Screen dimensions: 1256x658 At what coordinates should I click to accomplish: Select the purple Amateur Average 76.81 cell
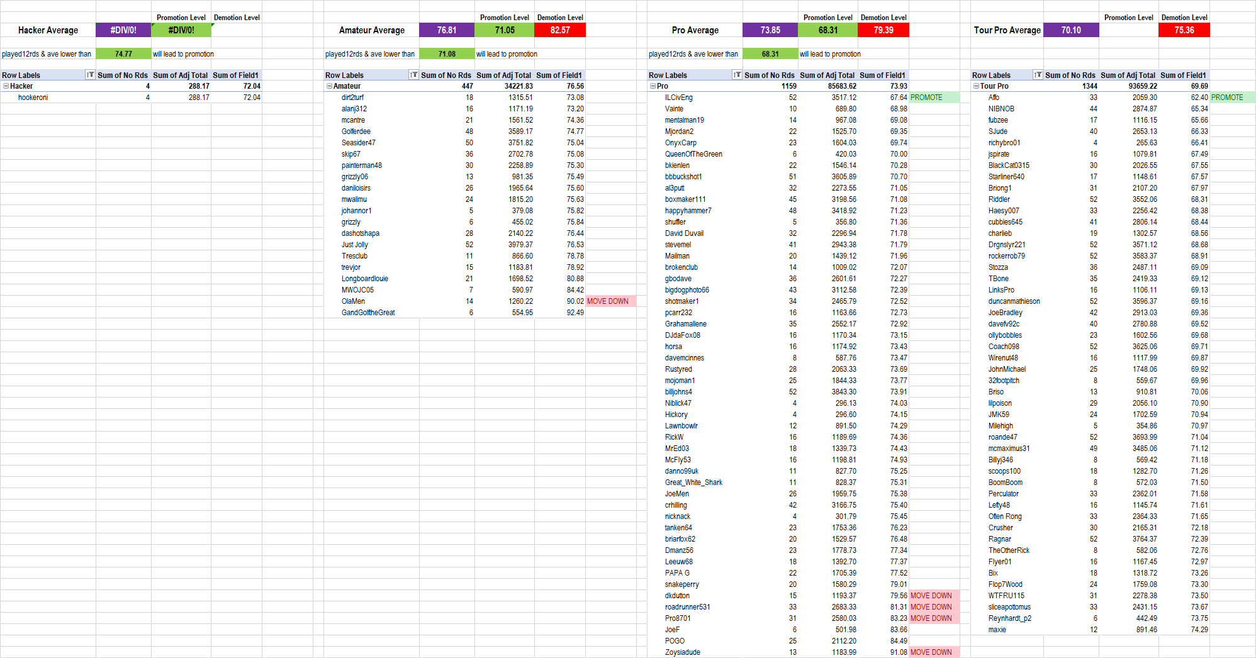447,30
